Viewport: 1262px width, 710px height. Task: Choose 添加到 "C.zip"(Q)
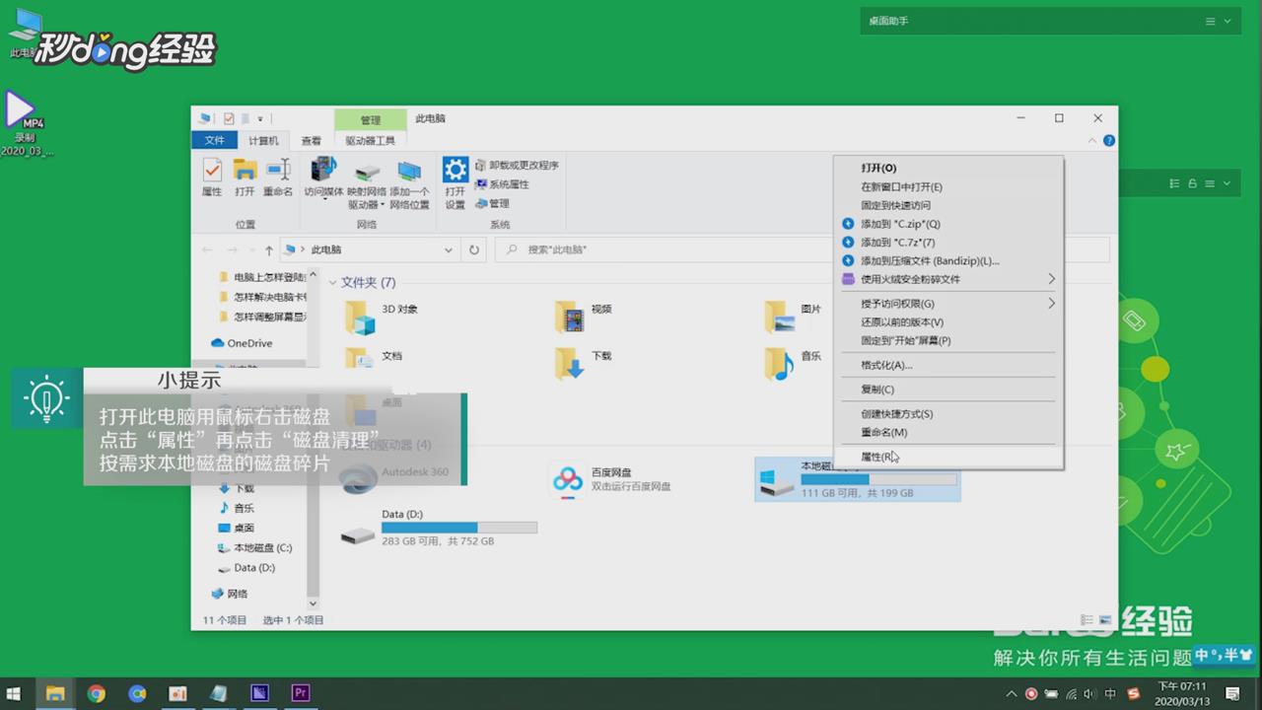pos(948,224)
